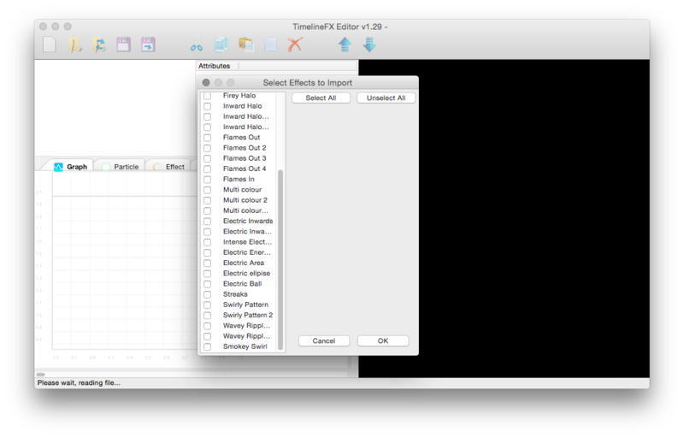This screenshot has width=684, height=438.
Task: Tick the Electric ellipse checkbox
Action: click(207, 274)
